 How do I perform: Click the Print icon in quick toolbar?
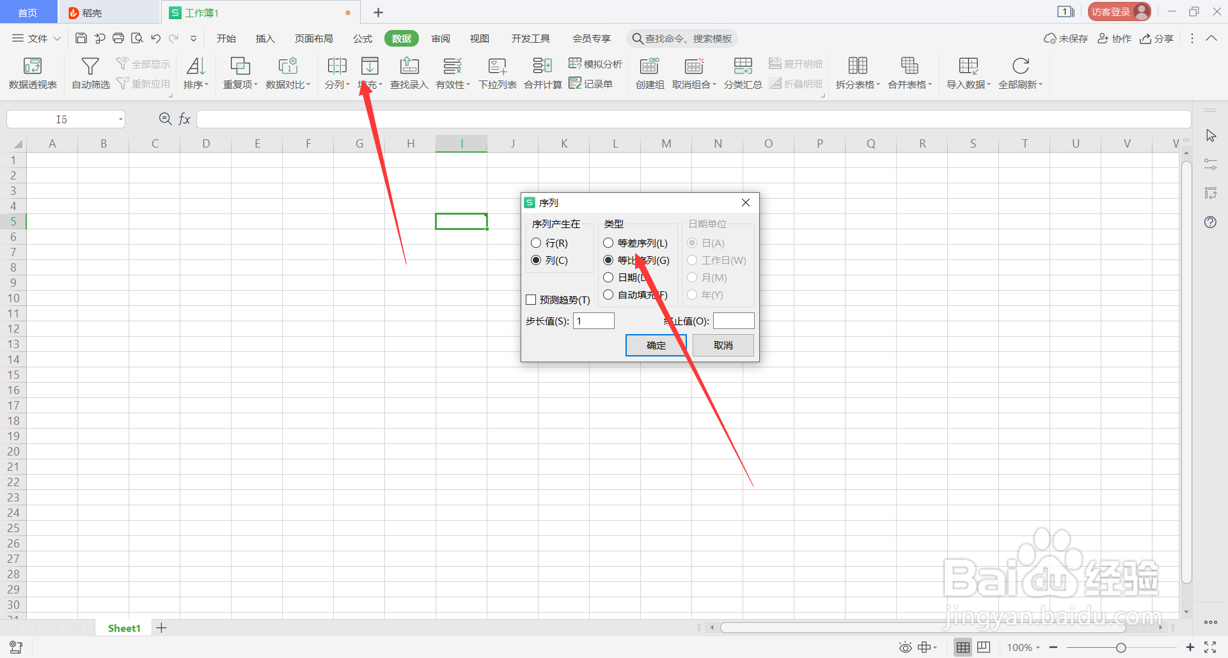[118, 38]
